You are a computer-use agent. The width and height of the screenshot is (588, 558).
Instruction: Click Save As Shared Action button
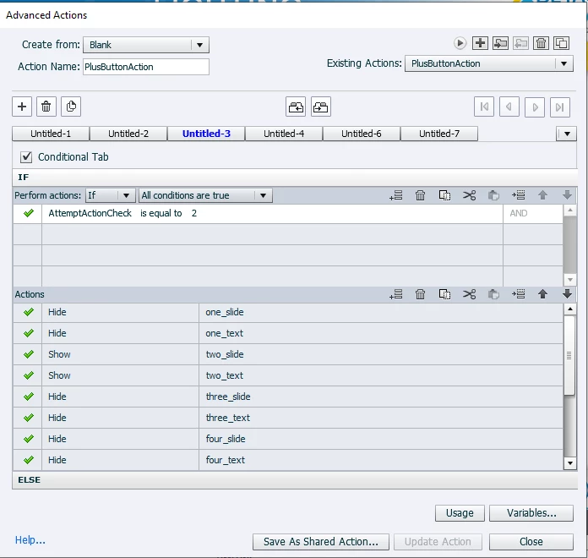coord(321,542)
